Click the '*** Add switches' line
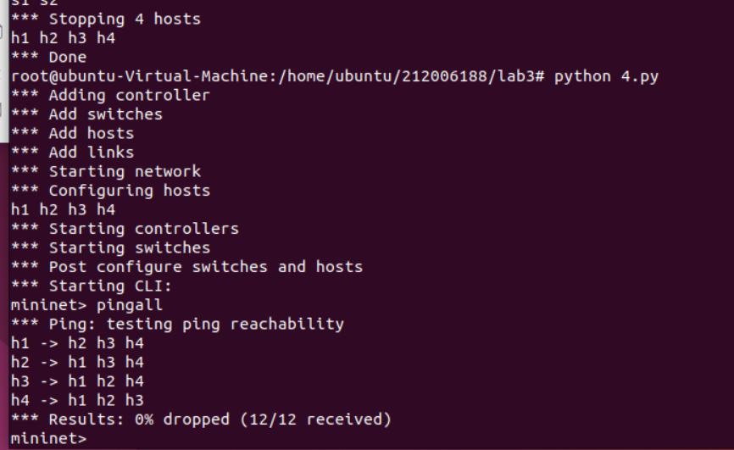Viewport: 734px width, 450px height. (x=86, y=114)
